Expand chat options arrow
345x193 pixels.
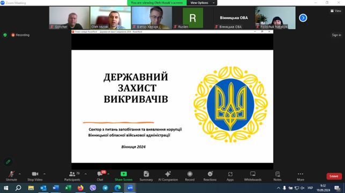pos(108,174)
